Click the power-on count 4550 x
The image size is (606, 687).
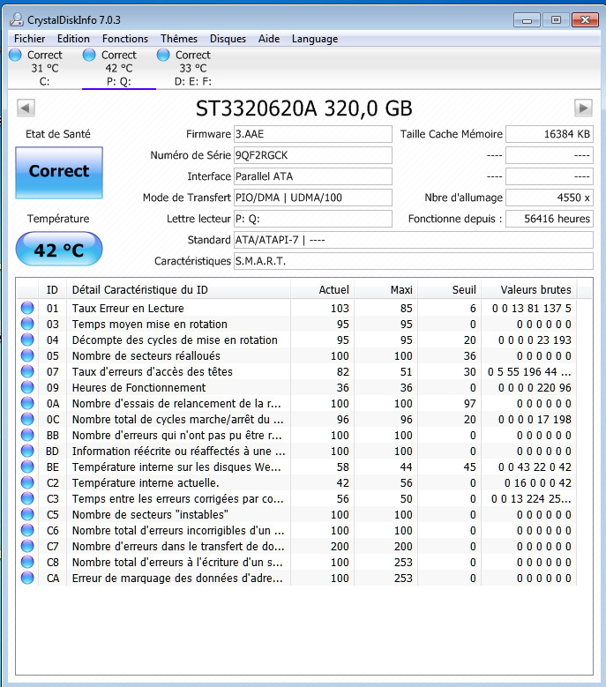click(550, 198)
